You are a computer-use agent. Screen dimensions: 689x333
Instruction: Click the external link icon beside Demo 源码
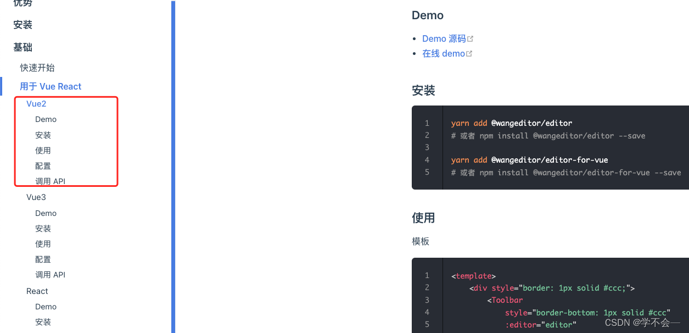tap(469, 38)
